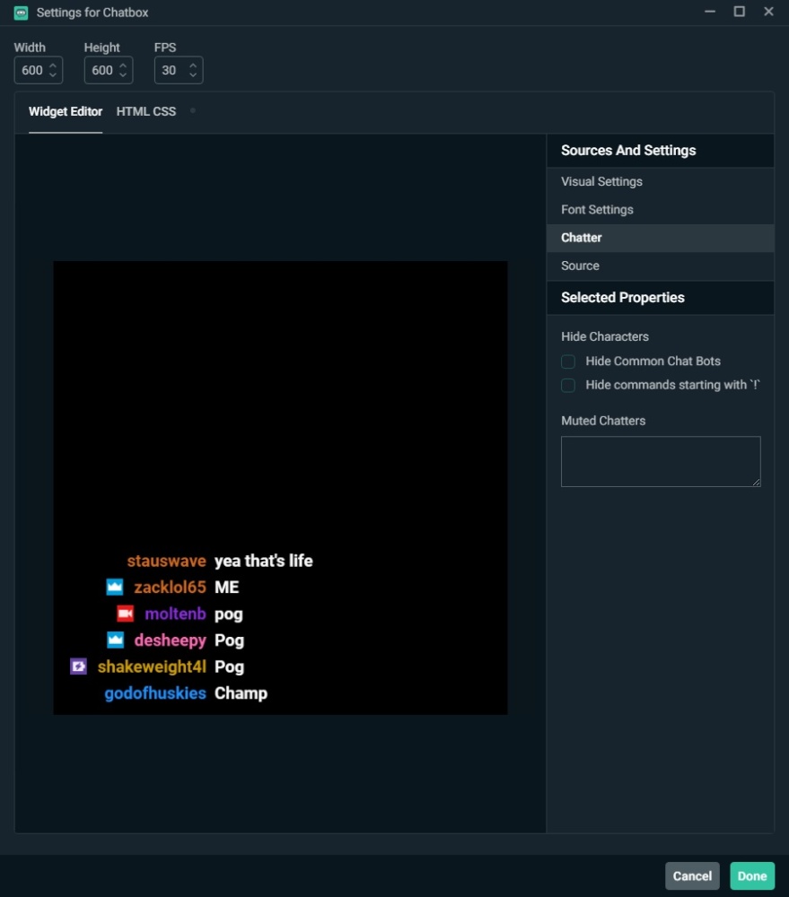This screenshot has width=789, height=897.
Task: Increase the FPS value with up arrow
Action: [x=193, y=65]
